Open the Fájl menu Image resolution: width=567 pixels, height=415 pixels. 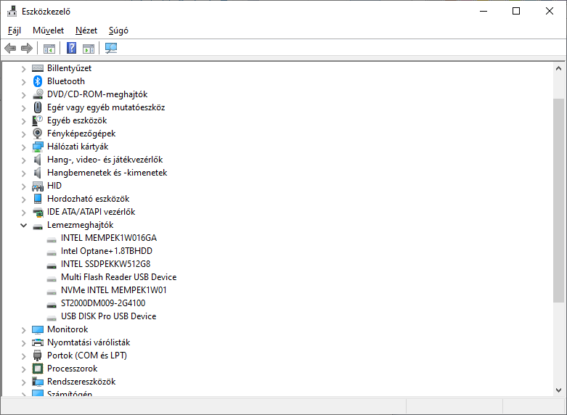pyautogui.click(x=15, y=30)
